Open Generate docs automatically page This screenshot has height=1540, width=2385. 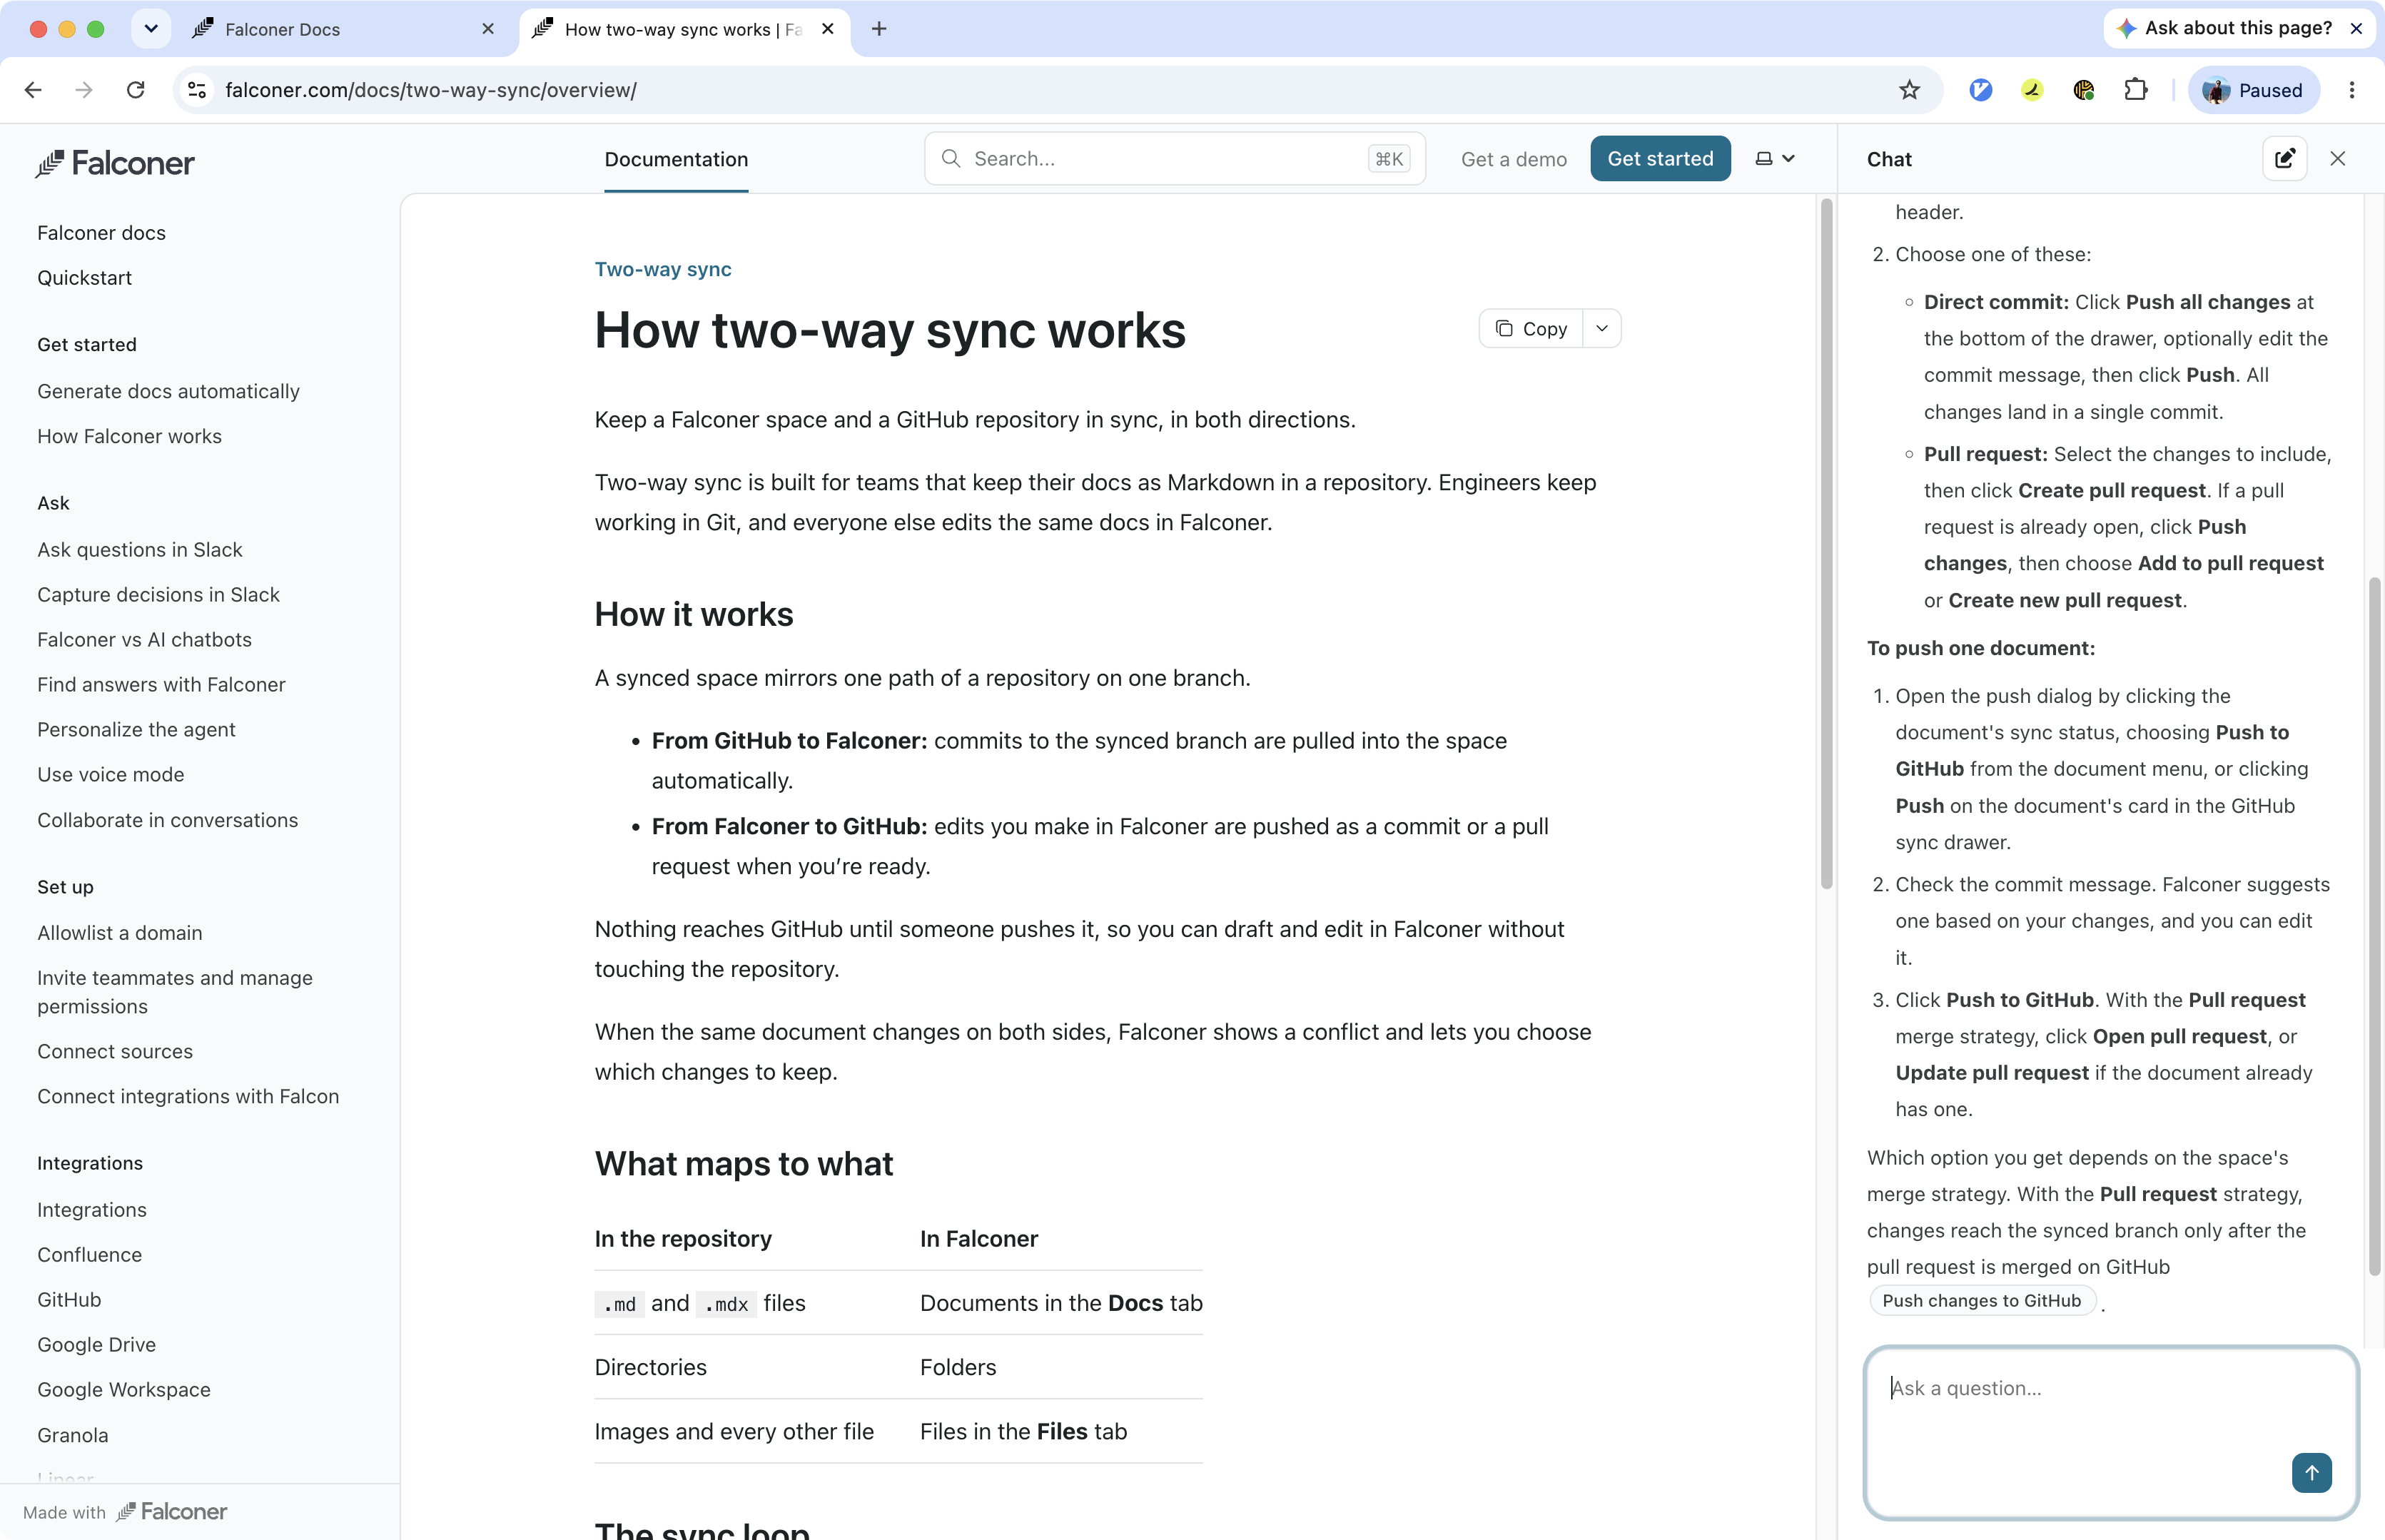tap(169, 391)
